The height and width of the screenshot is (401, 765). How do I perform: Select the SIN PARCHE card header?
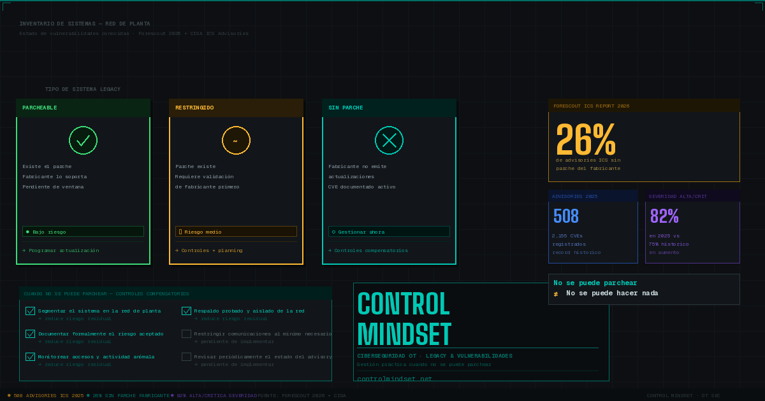point(389,108)
